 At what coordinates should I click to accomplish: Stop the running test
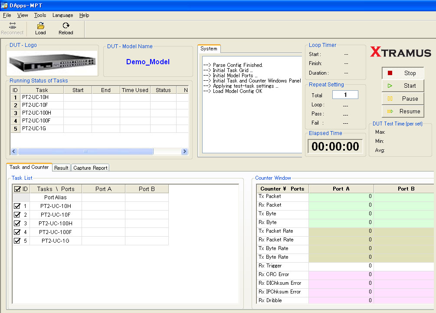pos(403,73)
